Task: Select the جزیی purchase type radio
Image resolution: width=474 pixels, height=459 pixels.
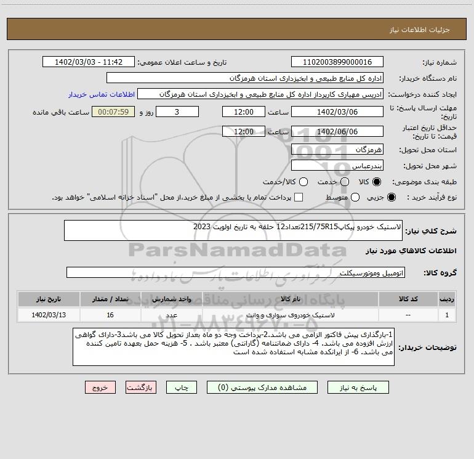Action: point(391,197)
